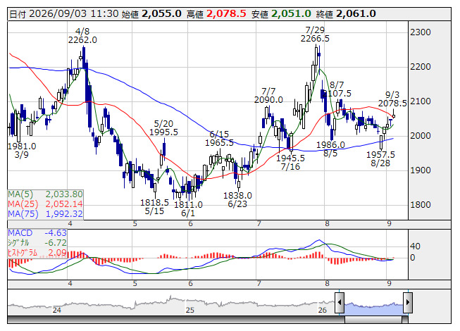Click year 24 in the navigator timeline

click(x=56, y=310)
